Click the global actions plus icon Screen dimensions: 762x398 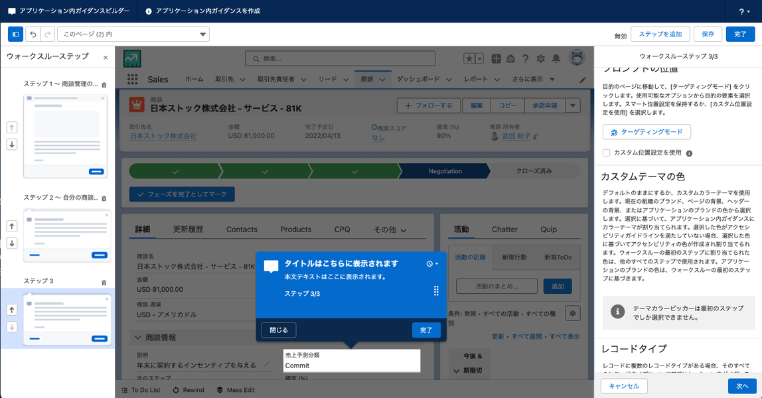496,59
